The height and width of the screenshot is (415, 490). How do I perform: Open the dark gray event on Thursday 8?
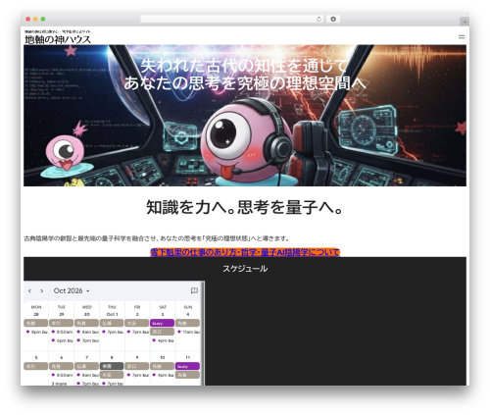(112, 366)
